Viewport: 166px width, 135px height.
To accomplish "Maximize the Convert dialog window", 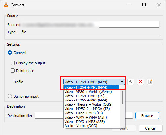I will tap(144, 5).
